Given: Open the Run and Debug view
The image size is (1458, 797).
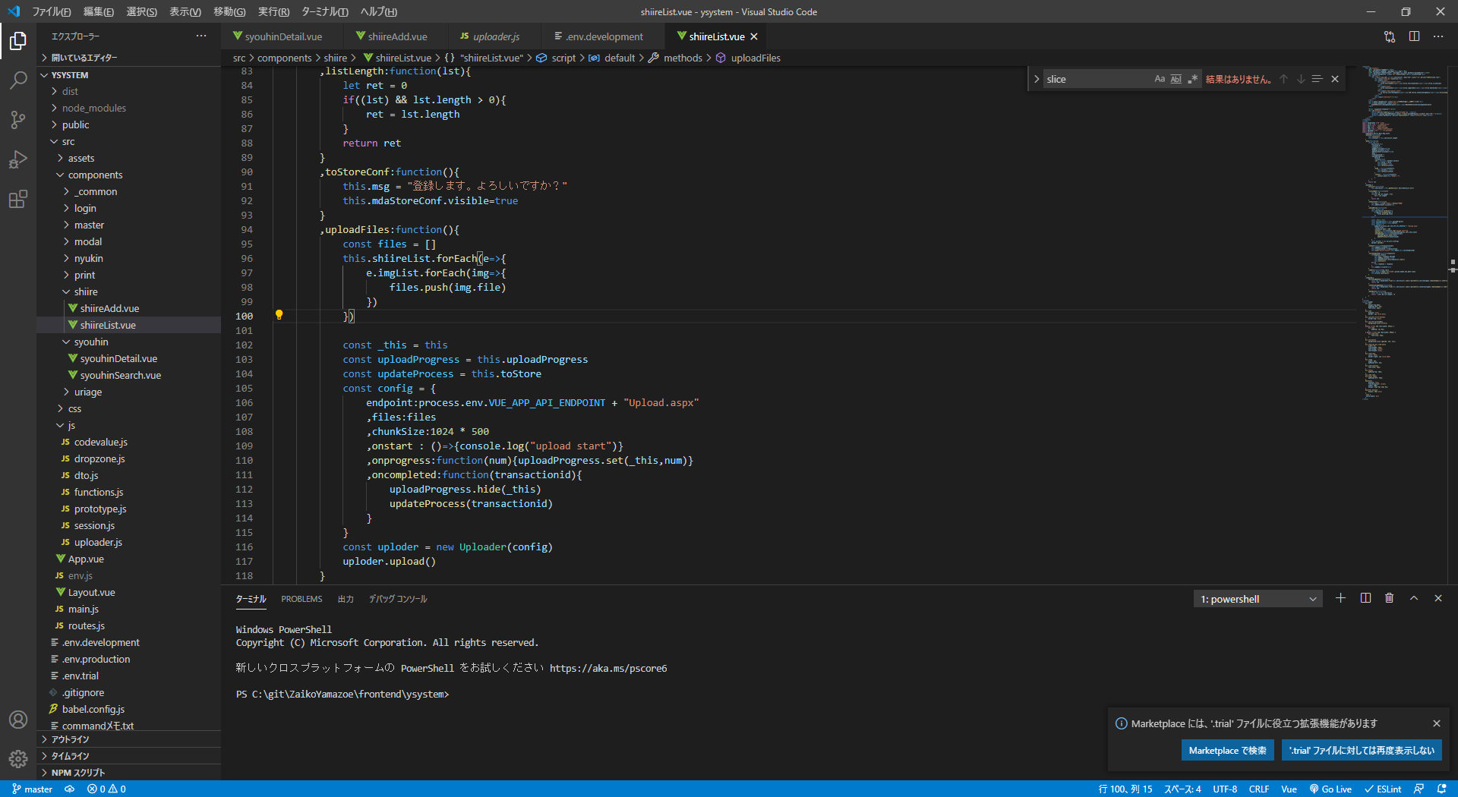Looking at the screenshot, I should 18,159.
